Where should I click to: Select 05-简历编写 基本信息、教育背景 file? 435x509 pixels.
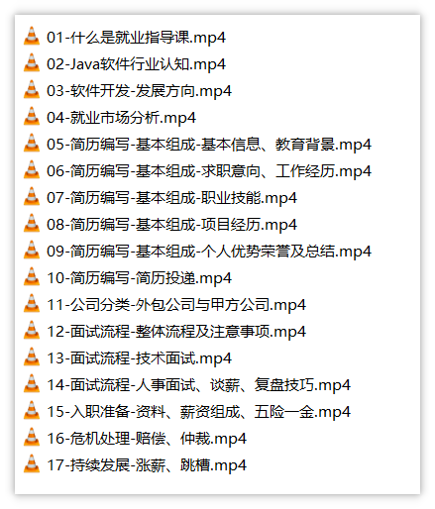209,145
